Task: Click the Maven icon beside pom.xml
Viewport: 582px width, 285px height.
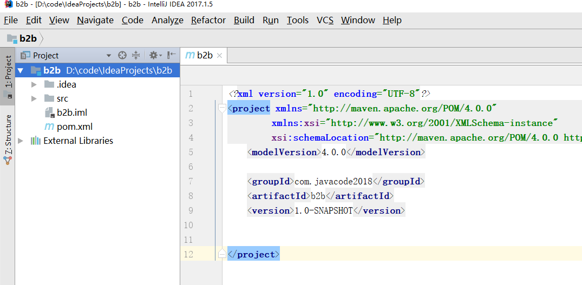Action: (49, 127)
